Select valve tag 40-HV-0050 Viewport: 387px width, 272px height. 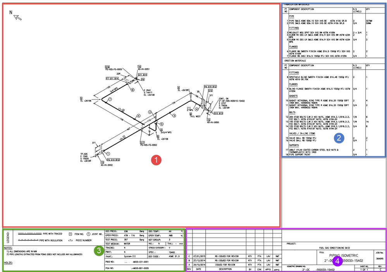point(213,122)
